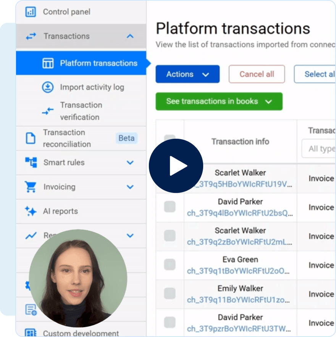
Task: Click the Invoicing shopping cart icon
Action: pos(31,187)
